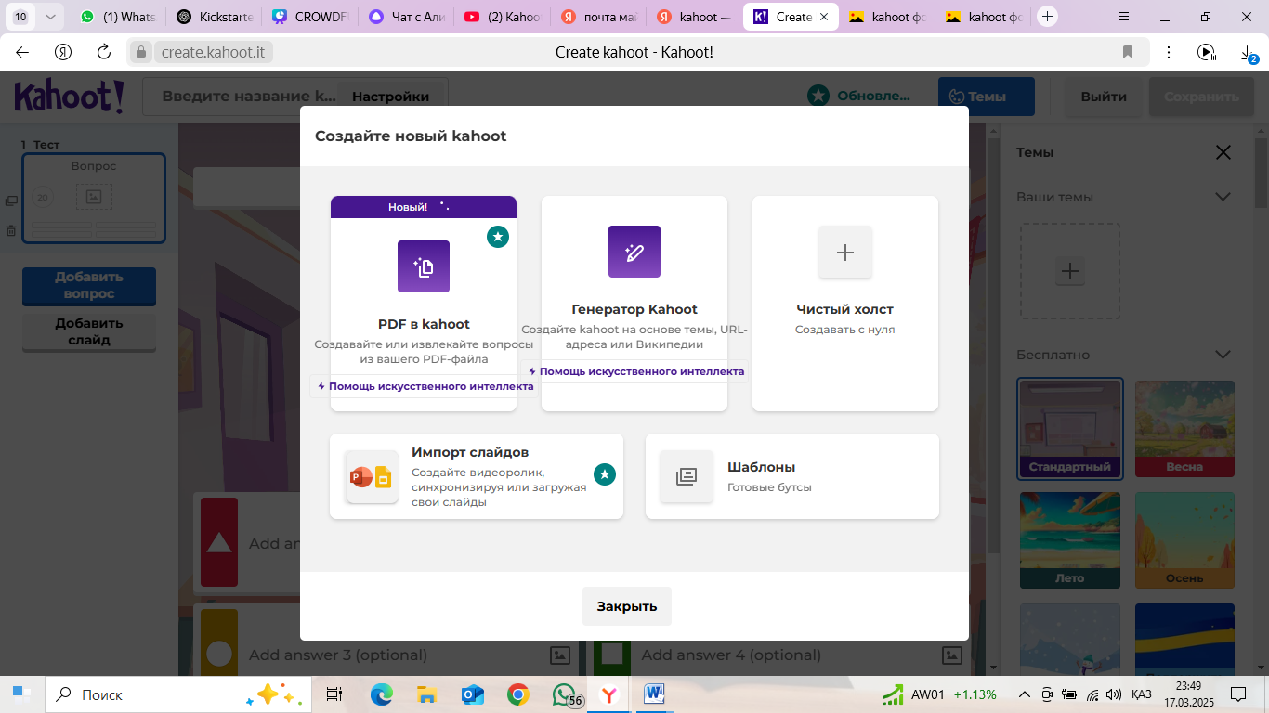
Task: Switch to the Чат с Али browser tab
Action: point(406,17)
